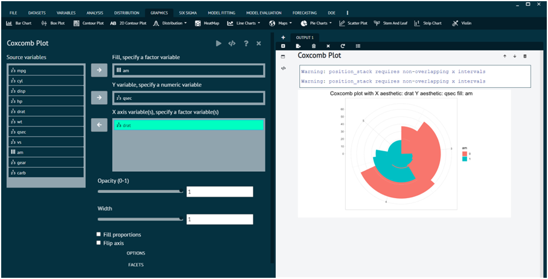The width and height of the screenshot is (548, 279).
Task: Select gear in Source variables
Action: click(46, 163)
